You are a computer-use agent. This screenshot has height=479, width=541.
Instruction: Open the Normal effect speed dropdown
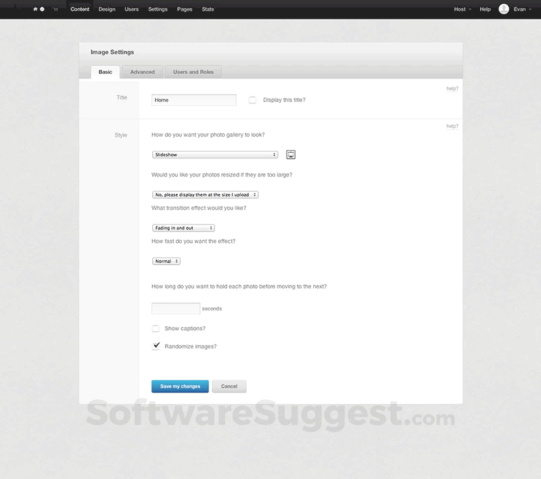(166, 260)
